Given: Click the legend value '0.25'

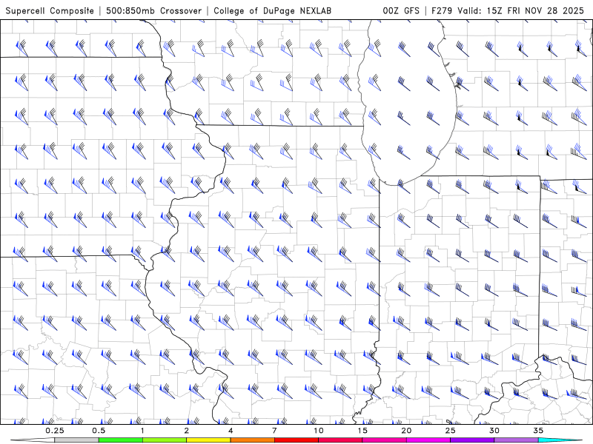Looking at the screenshot, I should click(55, 431).
